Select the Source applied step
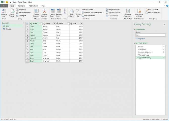169x121 pixels. click(x=151, y=47)
